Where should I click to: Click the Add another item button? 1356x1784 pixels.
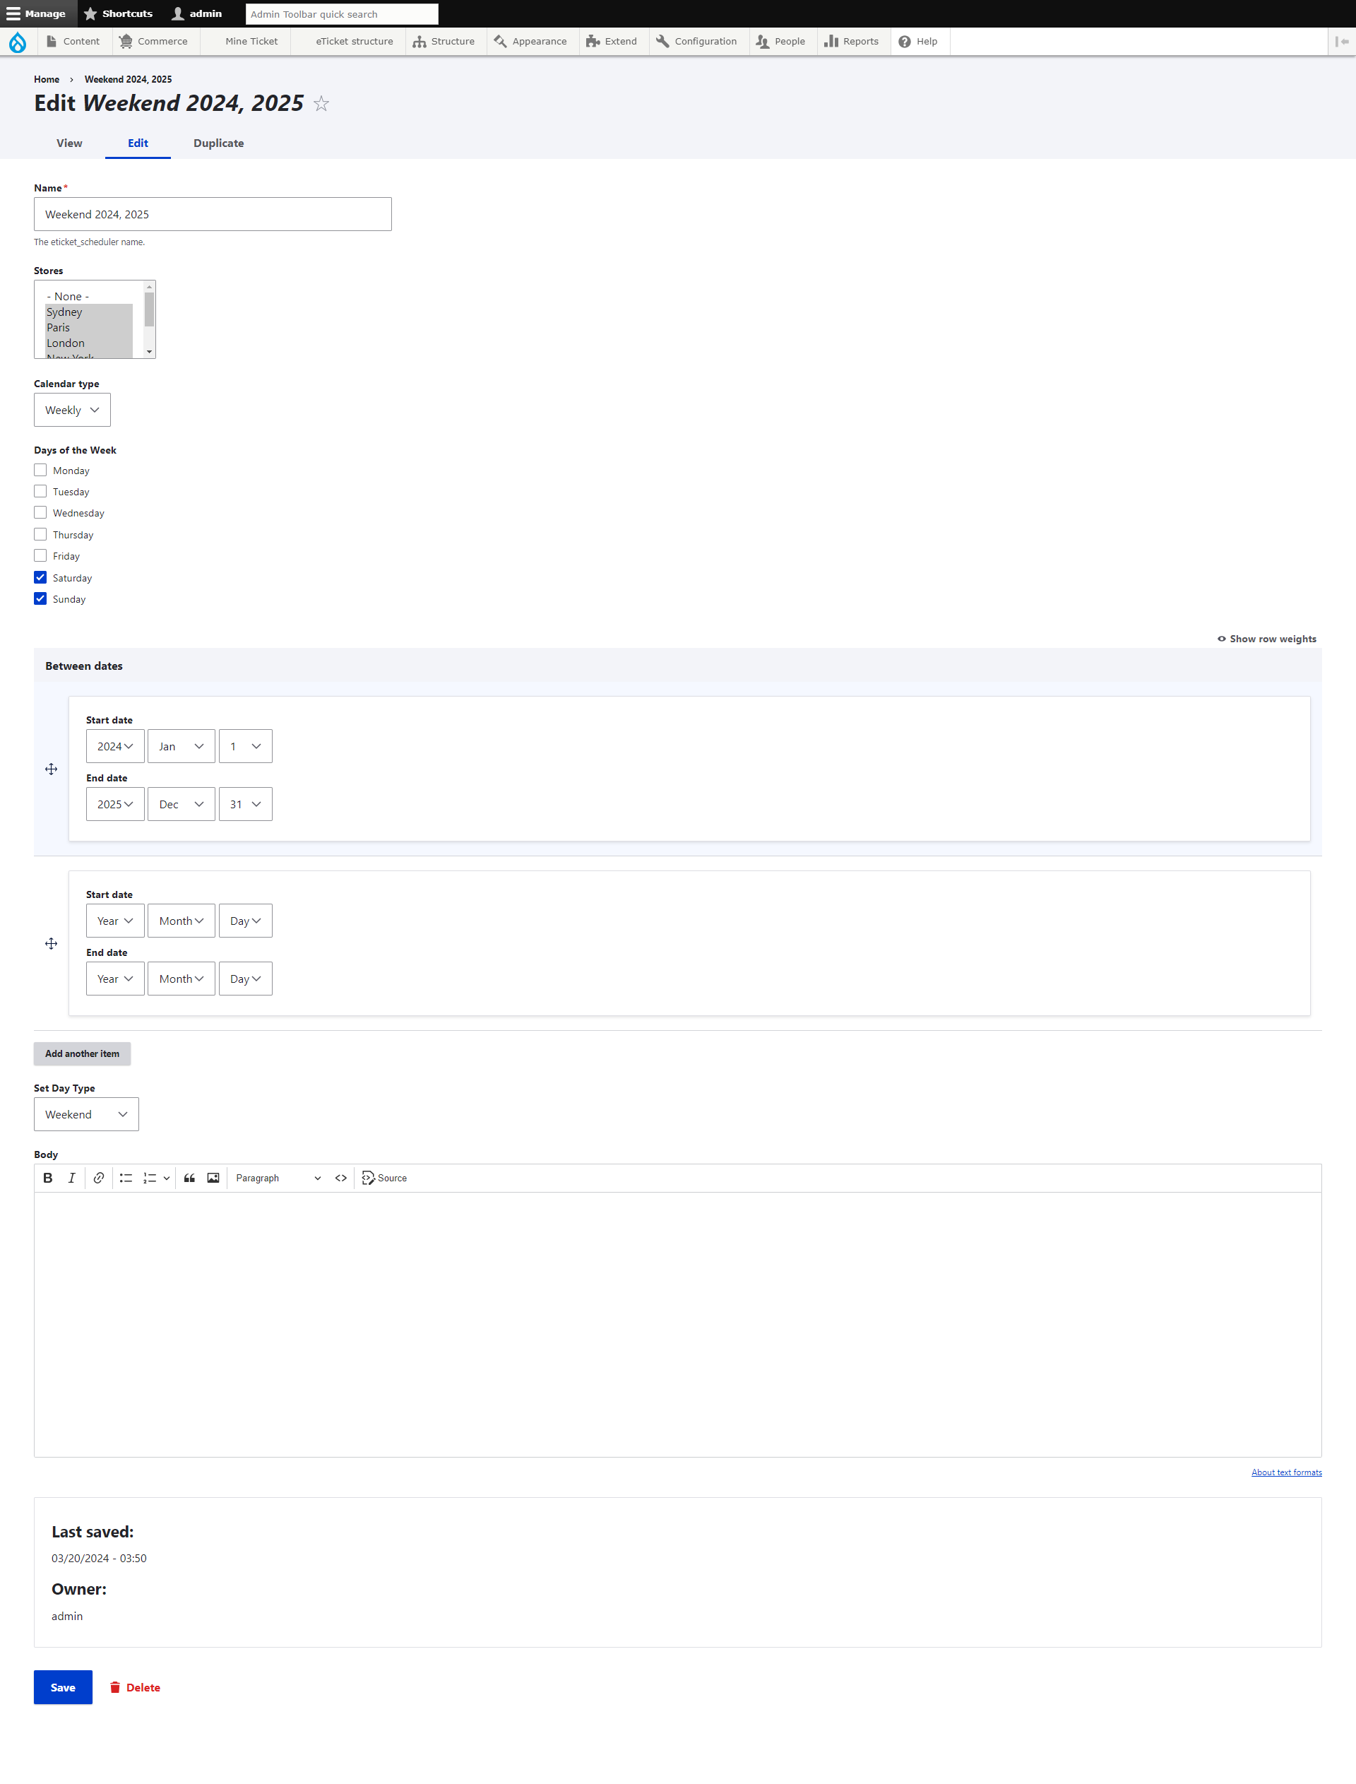(x=81, y=1053)
